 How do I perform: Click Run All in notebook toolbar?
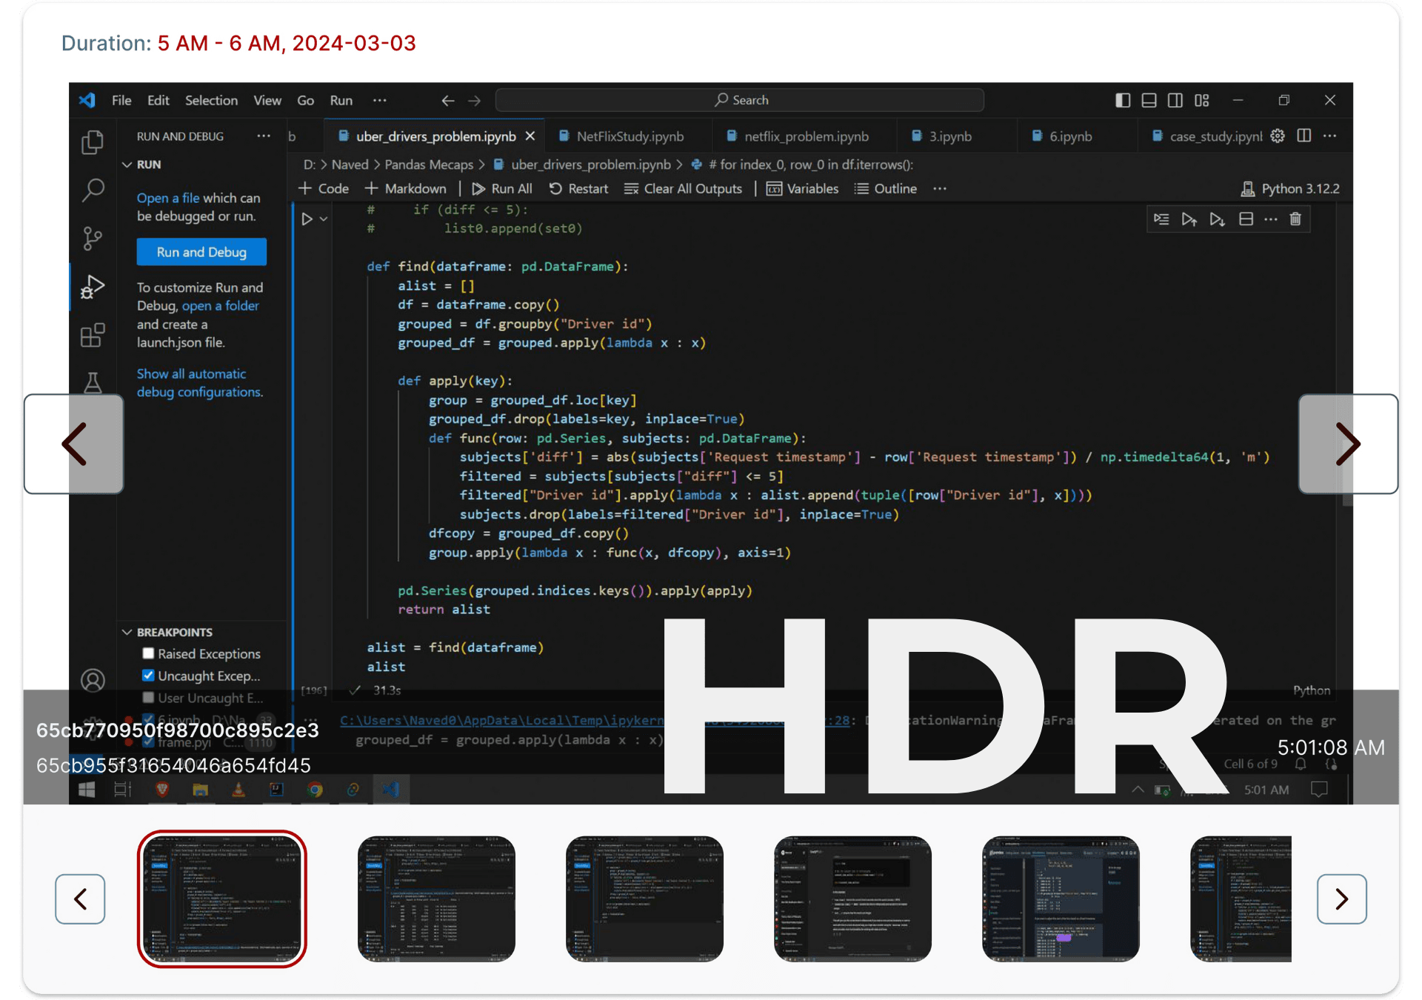coord(502,189)
